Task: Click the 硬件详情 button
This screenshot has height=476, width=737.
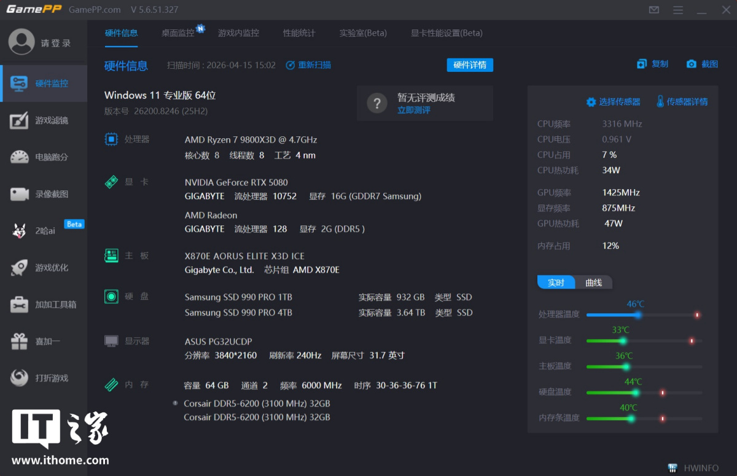Action: (469, 65)
